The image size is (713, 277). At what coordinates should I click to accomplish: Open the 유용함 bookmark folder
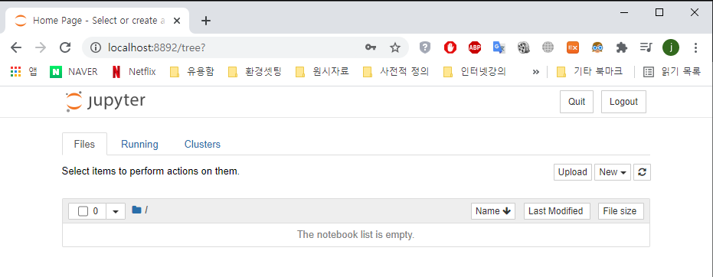point(192,71)
